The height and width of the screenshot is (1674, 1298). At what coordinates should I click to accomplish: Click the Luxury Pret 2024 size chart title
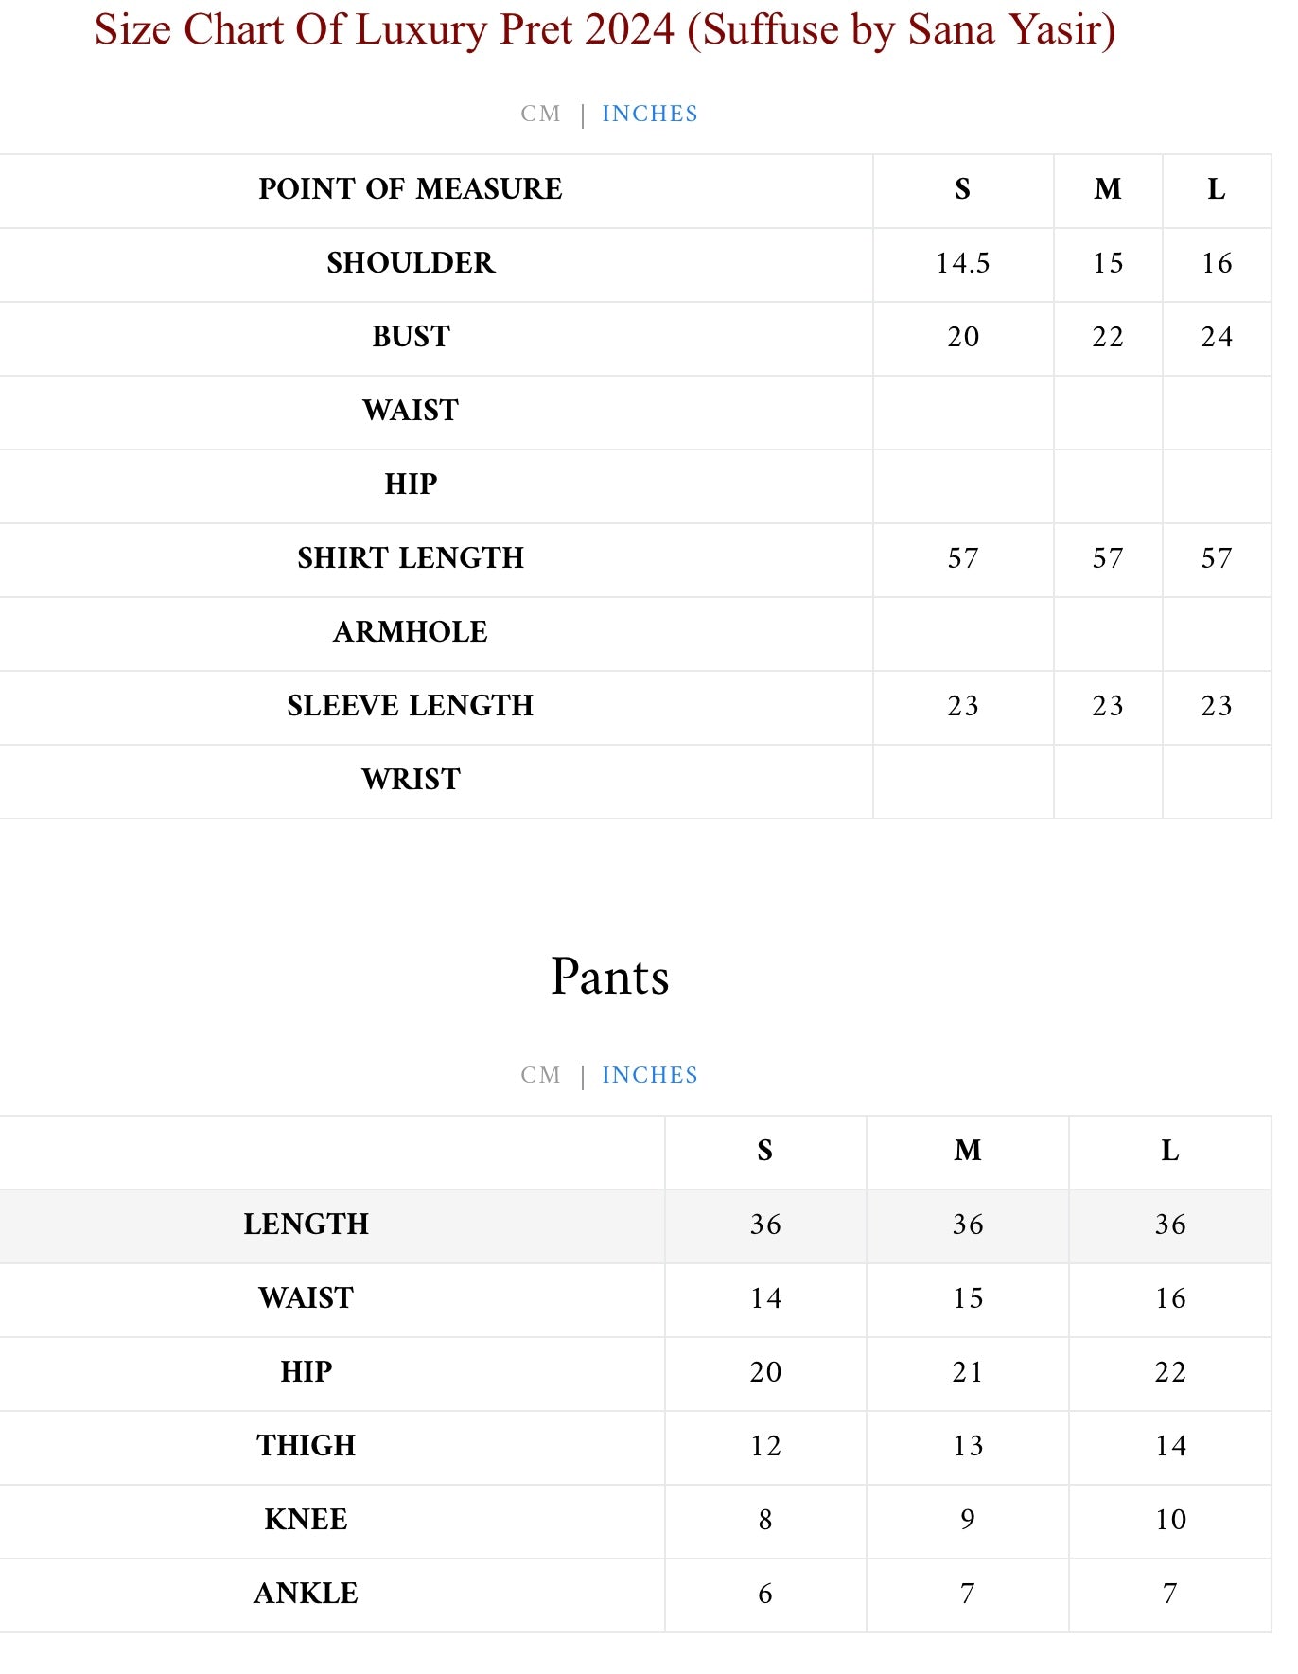pyautogui.click(x=605, y=30)
